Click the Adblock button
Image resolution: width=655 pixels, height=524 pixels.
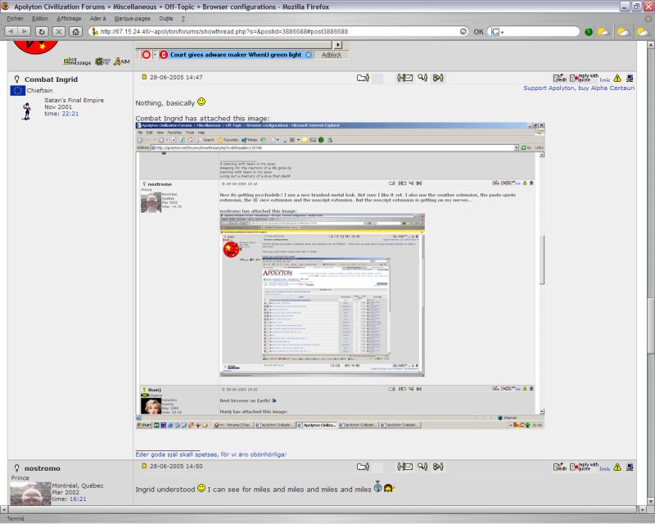coord(332,55)
